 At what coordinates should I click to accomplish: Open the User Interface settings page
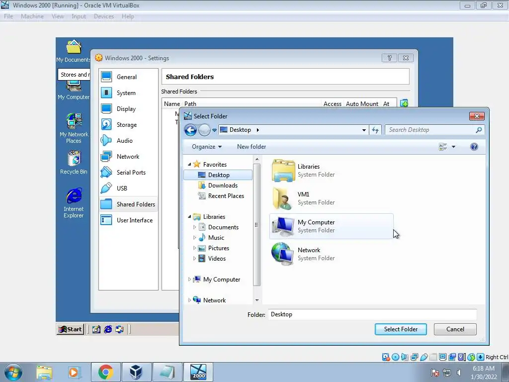click(128, 220)
